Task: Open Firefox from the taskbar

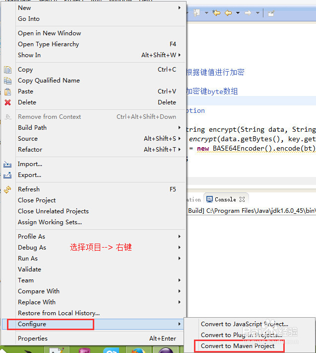Action: coord(138,351)
